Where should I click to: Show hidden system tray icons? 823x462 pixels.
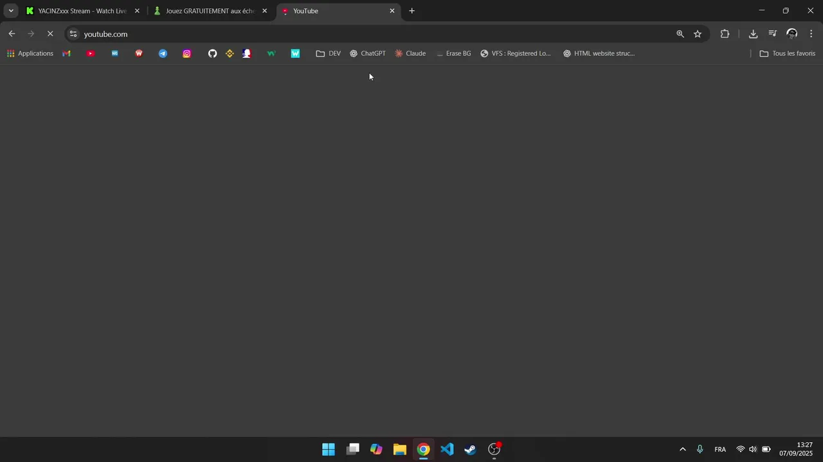[x=683, y=449]
